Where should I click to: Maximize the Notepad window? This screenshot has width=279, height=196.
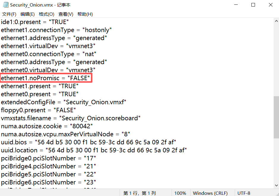253,5
